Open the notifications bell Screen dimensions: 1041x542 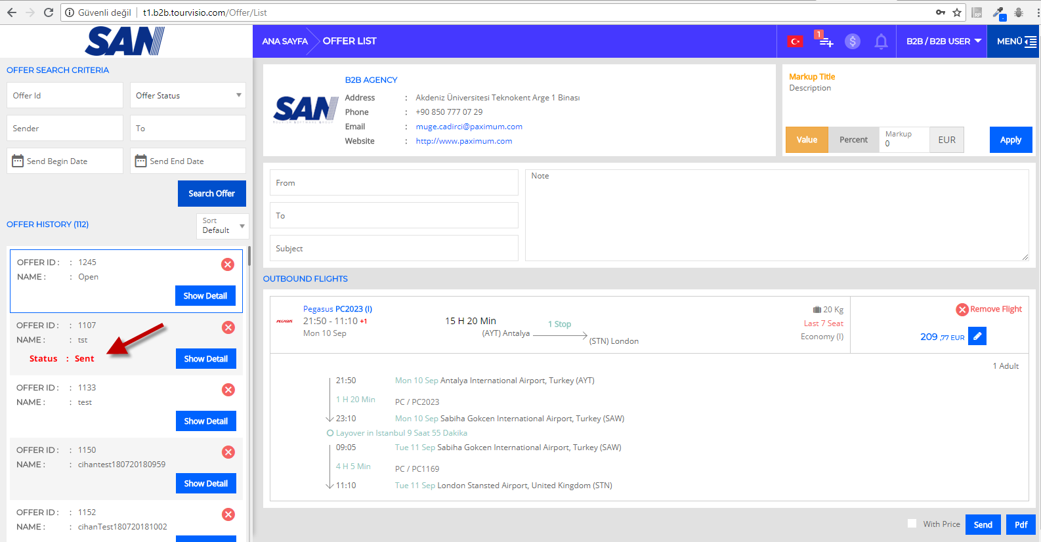(881, 41)
